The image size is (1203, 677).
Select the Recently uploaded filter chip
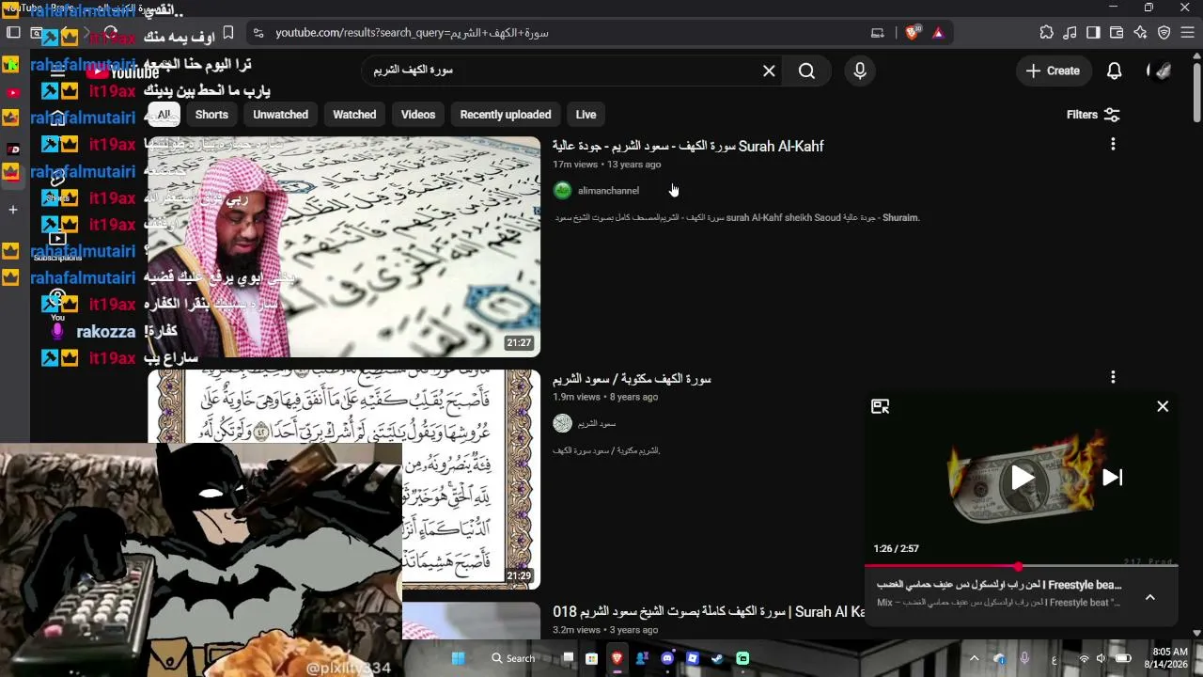506,115
